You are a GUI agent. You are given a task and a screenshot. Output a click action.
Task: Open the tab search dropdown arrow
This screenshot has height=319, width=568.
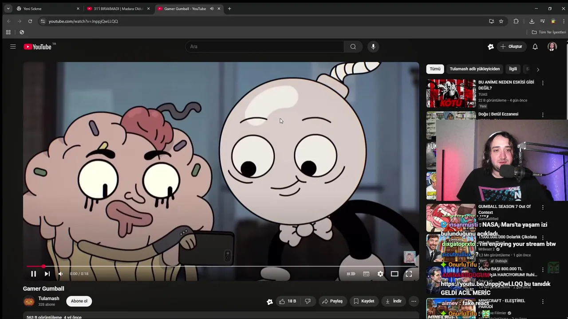pyautogui.click(x=8, y=8)
